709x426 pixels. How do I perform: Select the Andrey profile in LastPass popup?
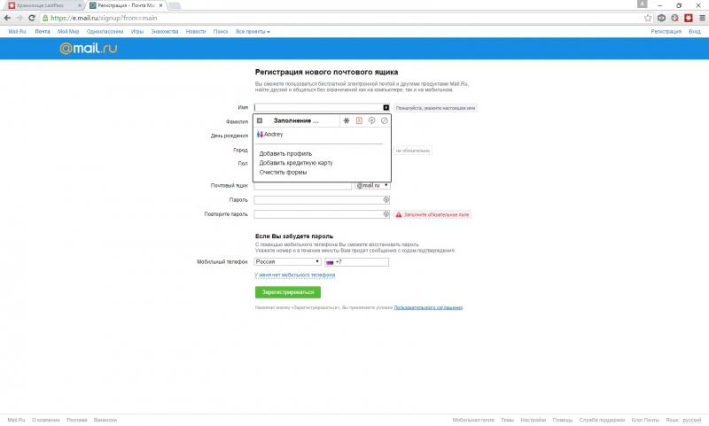tap(270, 134)
